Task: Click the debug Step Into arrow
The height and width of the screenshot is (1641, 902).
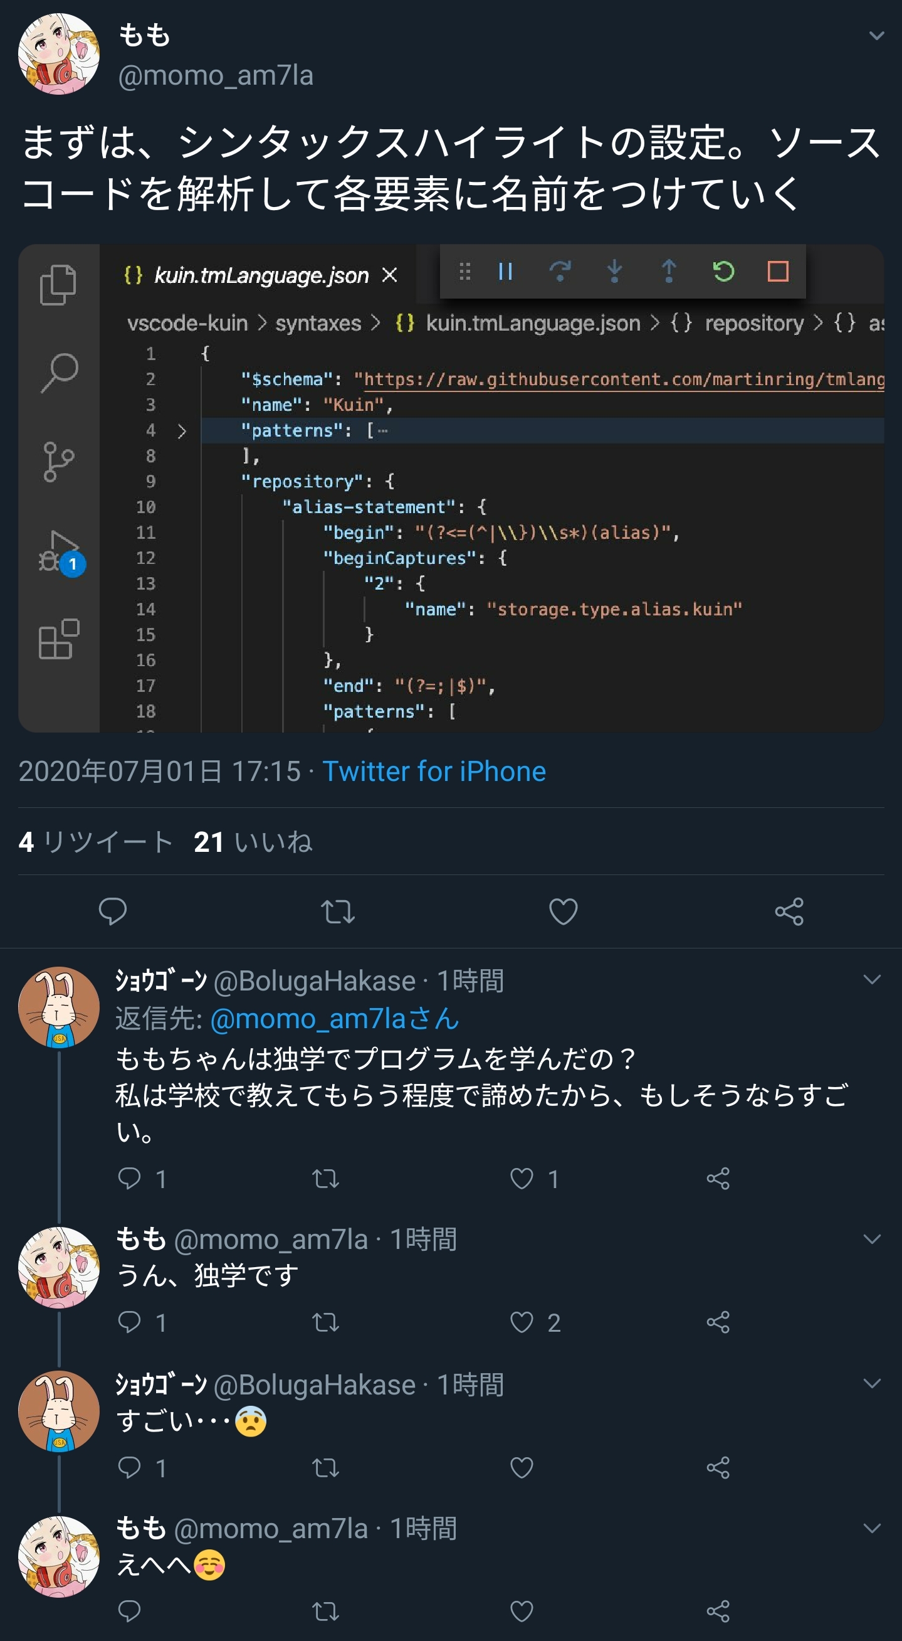Action: [x=614, y=272]
